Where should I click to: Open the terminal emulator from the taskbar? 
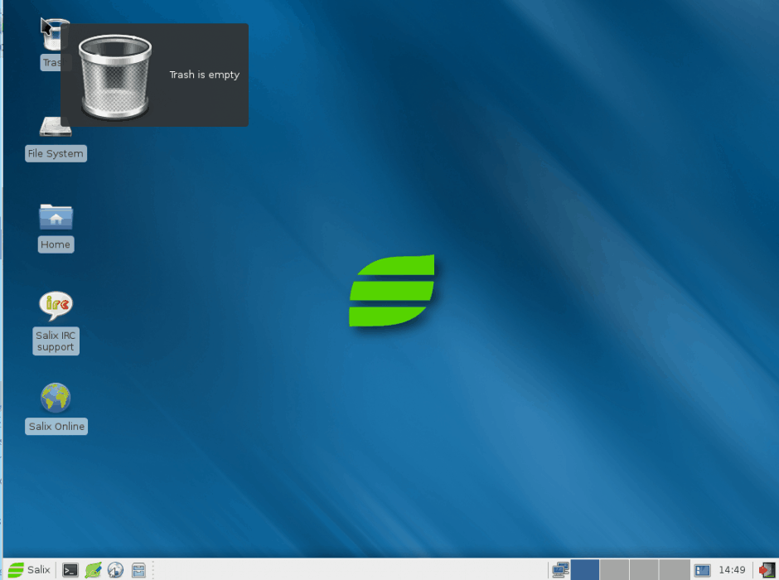(x=70, y=570)
